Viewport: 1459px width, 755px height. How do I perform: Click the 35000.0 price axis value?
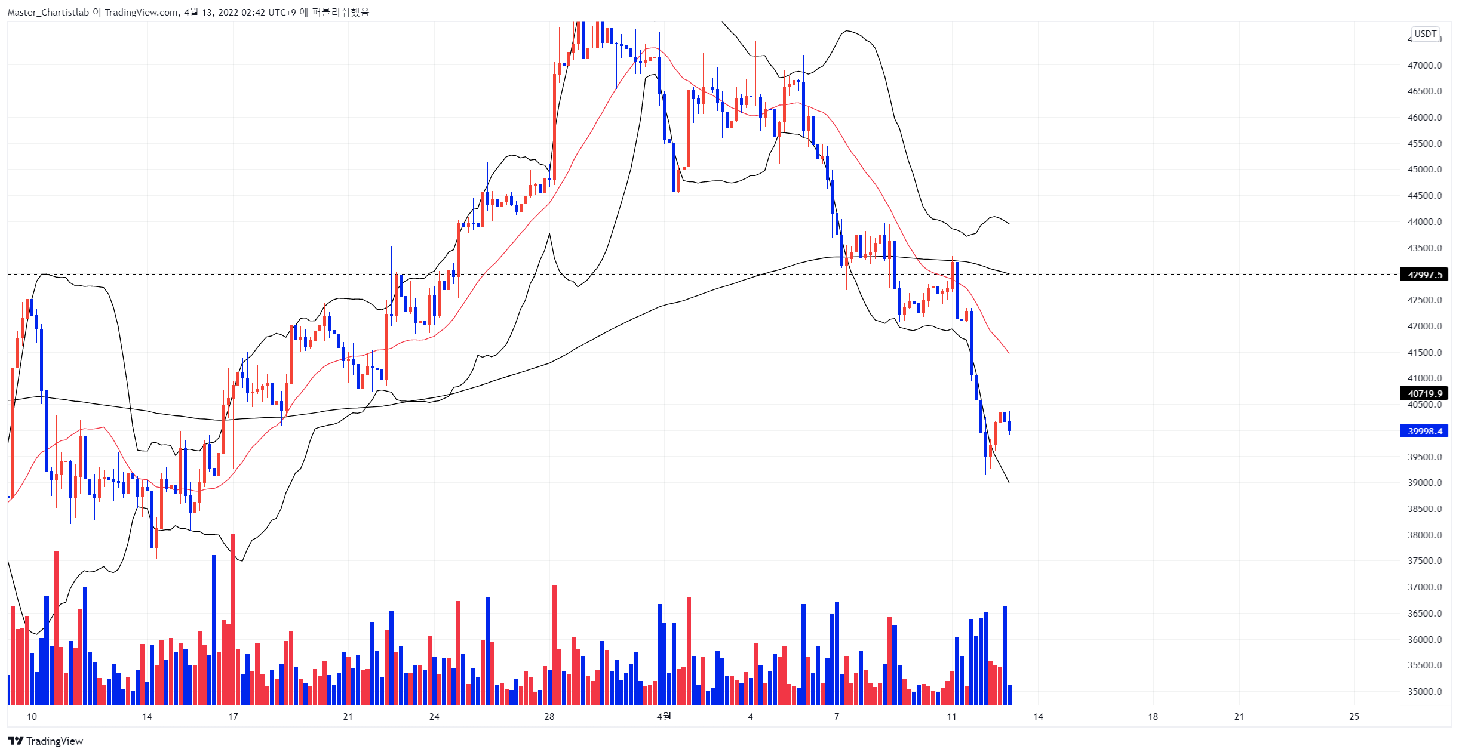(1424, 692)
